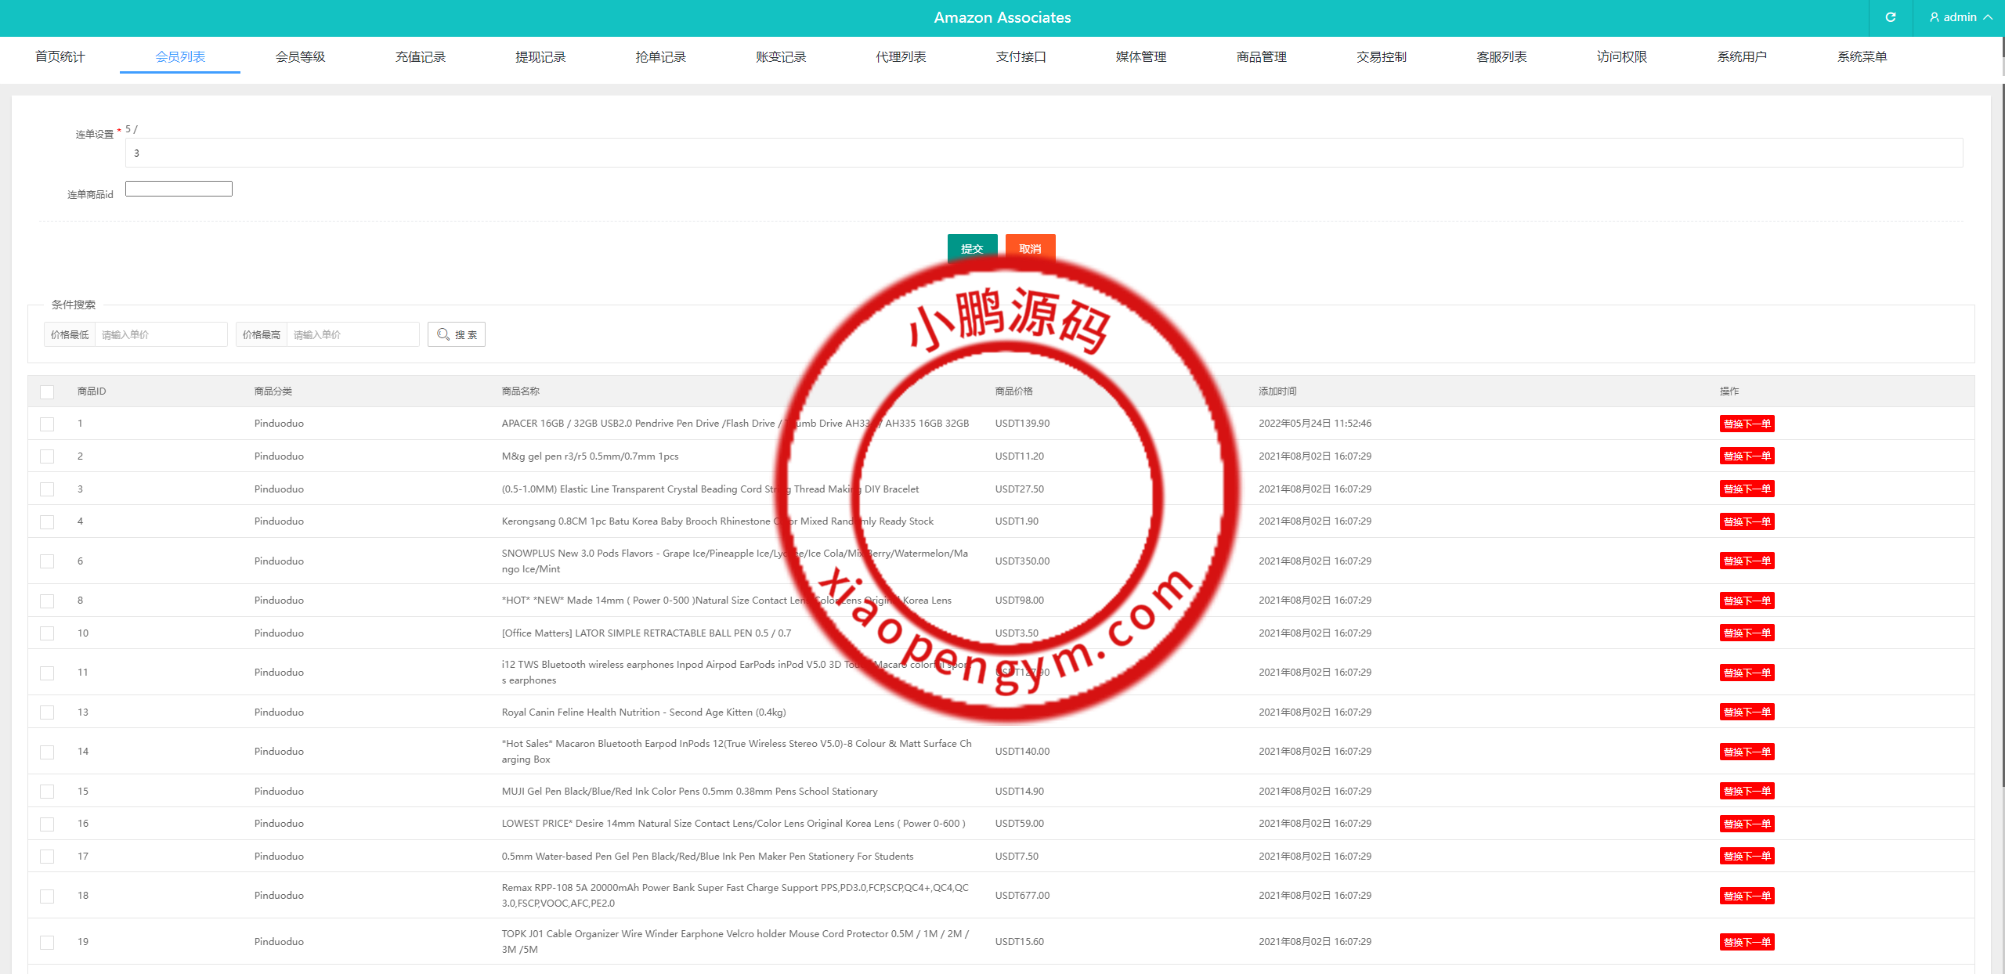Switch to the 会员列表 tab
The width and height of the screenshot is (2005, 974).
(x=180, y=56)
